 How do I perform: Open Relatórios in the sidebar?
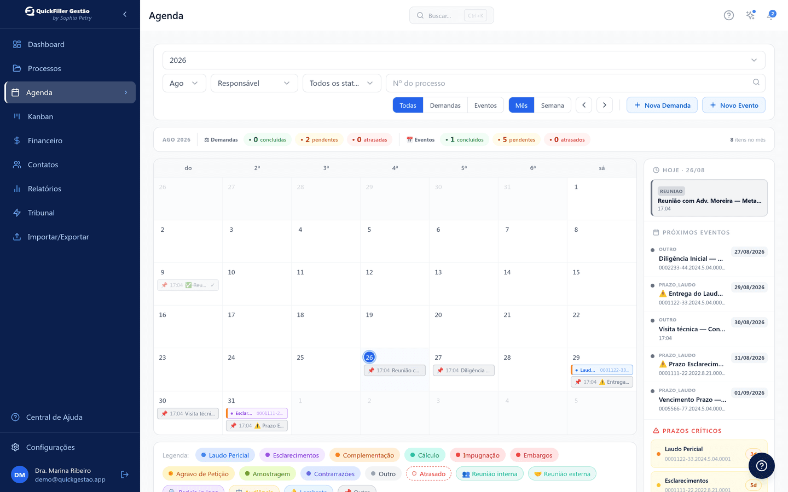click(70, 189)
